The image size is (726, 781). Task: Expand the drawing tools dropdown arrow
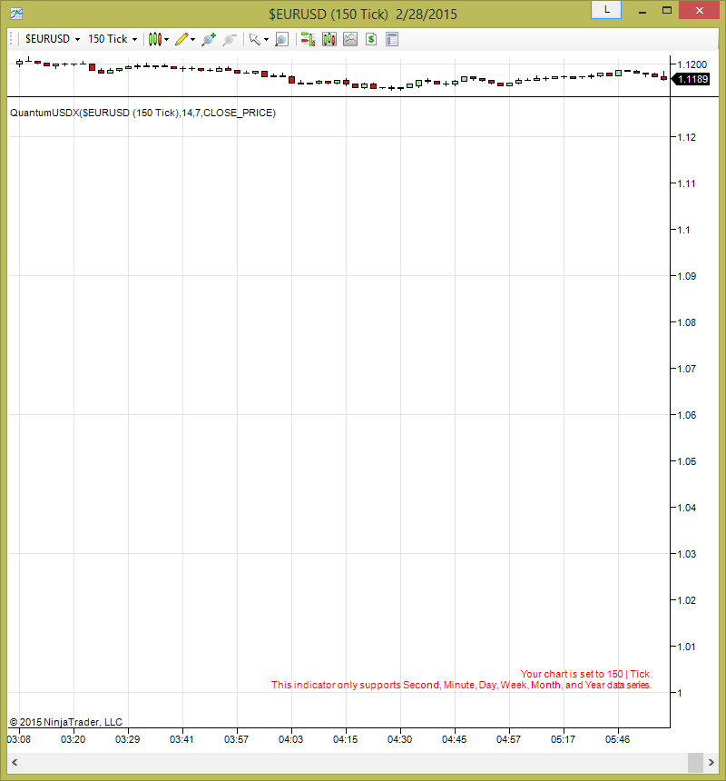(193, 39)
